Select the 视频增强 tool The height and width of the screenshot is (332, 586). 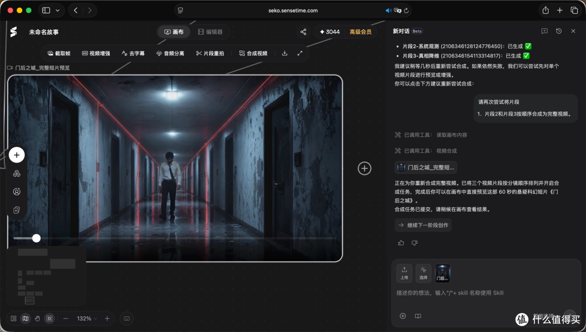click(x=96, y=53)
